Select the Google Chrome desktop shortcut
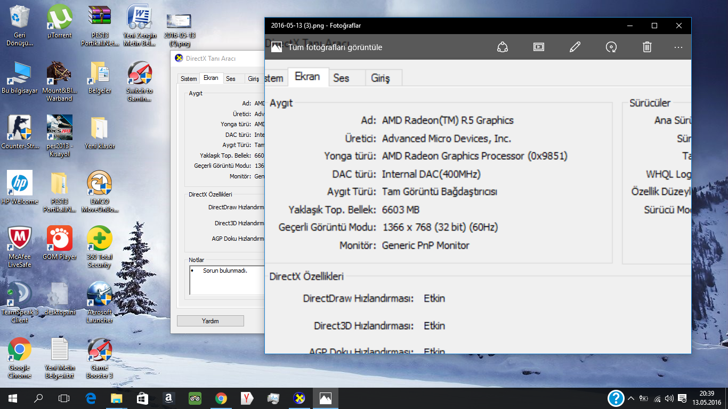The height and width of the screenshot is (409, 728). pyautogui.click(x=20, y=357)
